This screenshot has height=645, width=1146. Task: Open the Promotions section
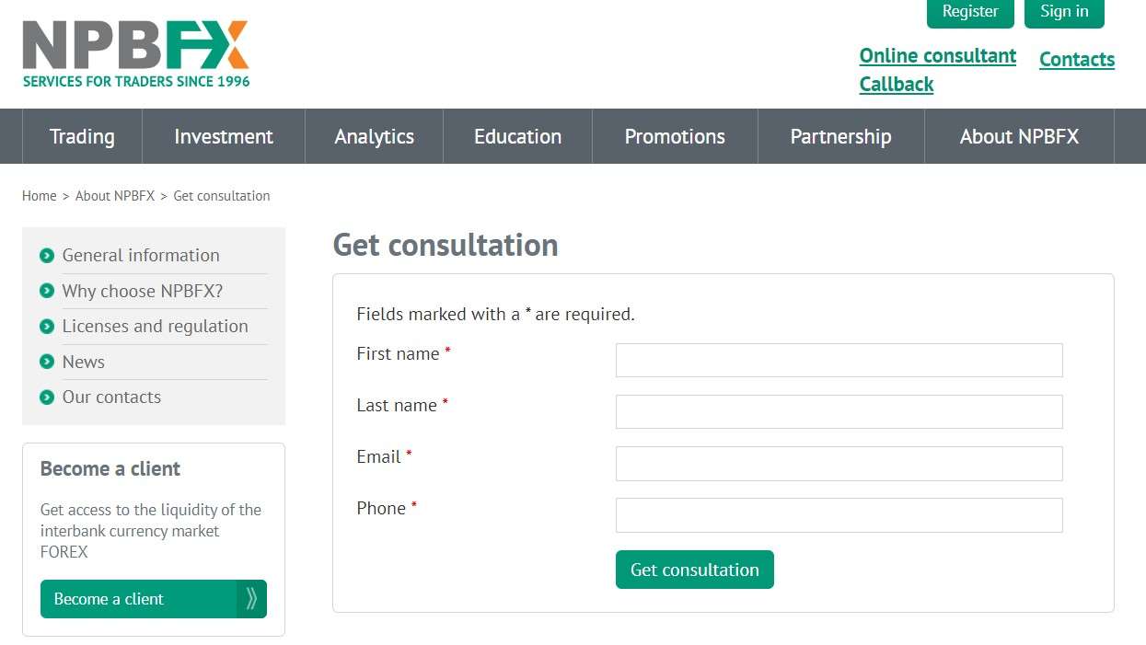pos(675,136)
